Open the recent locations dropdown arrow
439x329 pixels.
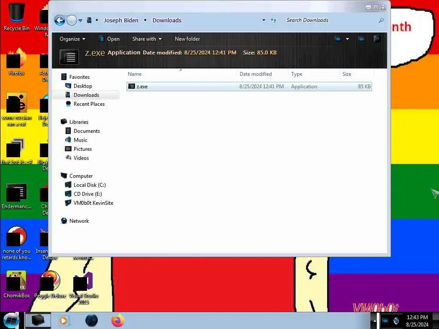[81, 21]
